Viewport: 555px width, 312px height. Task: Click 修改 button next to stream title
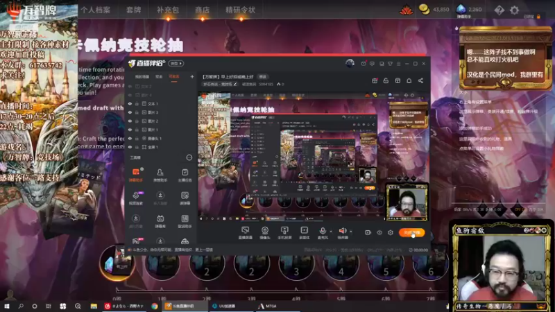coord(263,76)
